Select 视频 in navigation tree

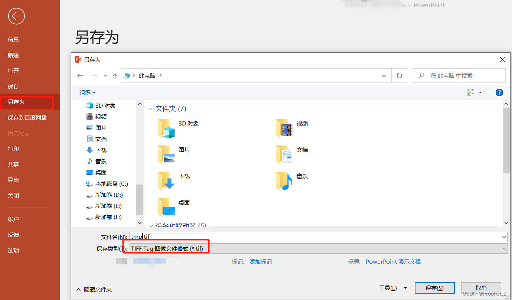tap(97, 117)
